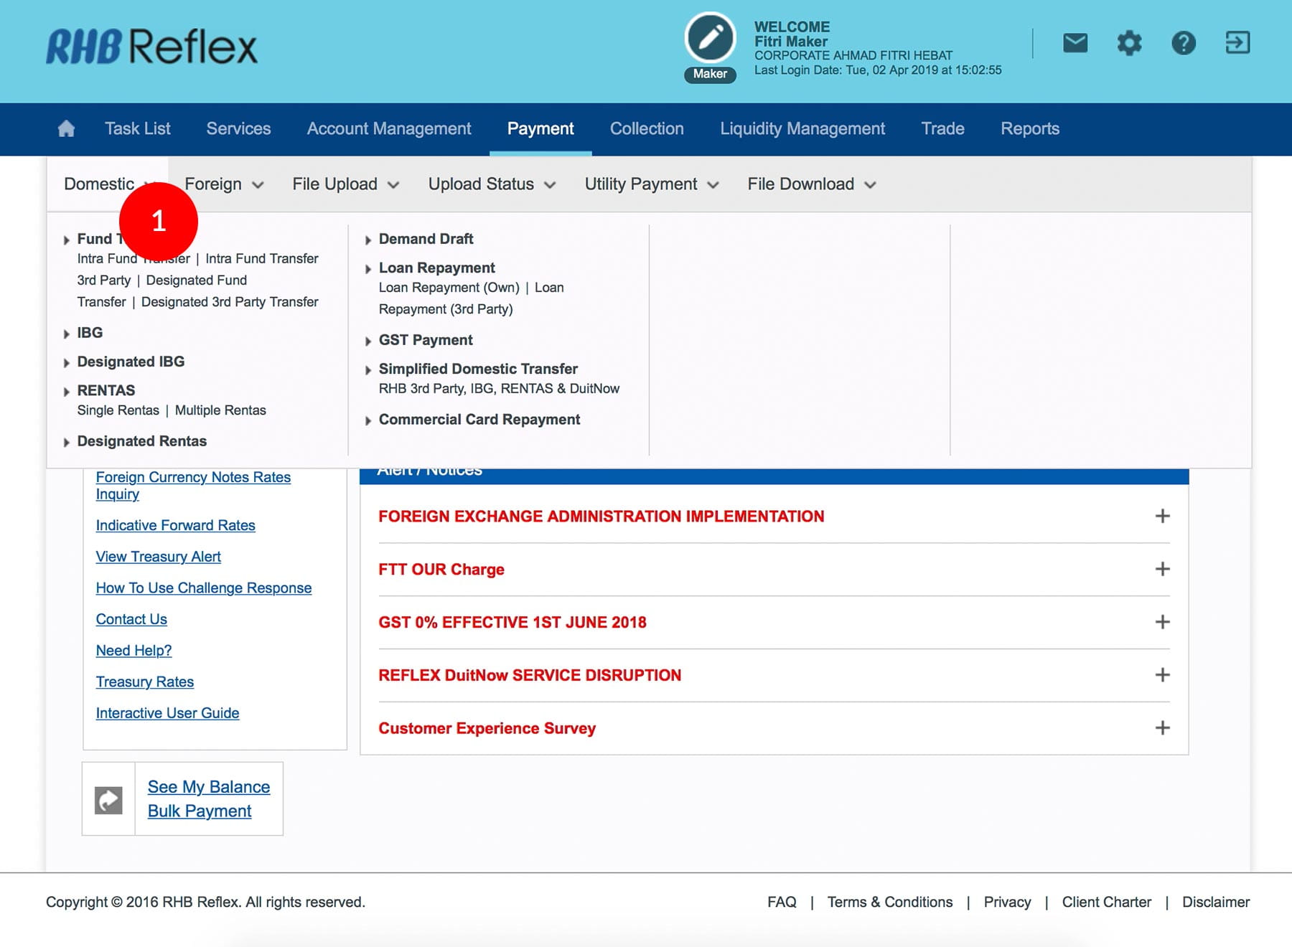This screenshot has height=947, width=1292.
Task: Open settings via the gear icon
Action: click(1129, 43)
